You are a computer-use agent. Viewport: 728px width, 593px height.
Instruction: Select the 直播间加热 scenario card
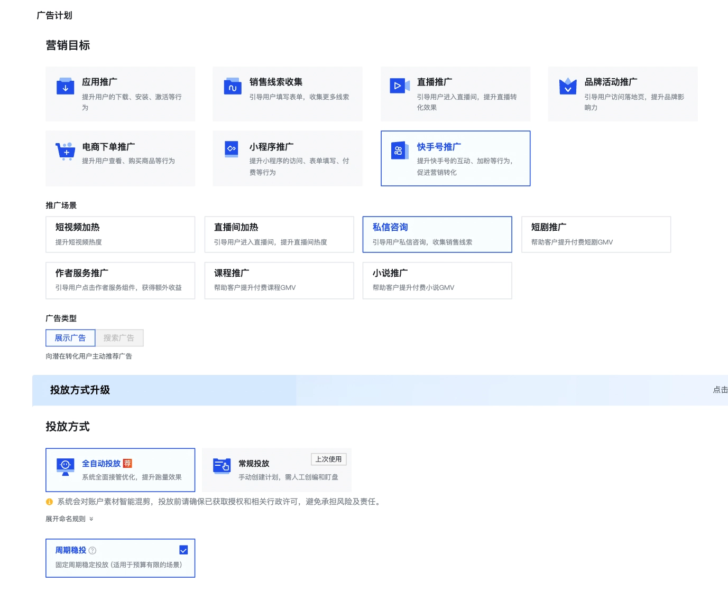279,234
